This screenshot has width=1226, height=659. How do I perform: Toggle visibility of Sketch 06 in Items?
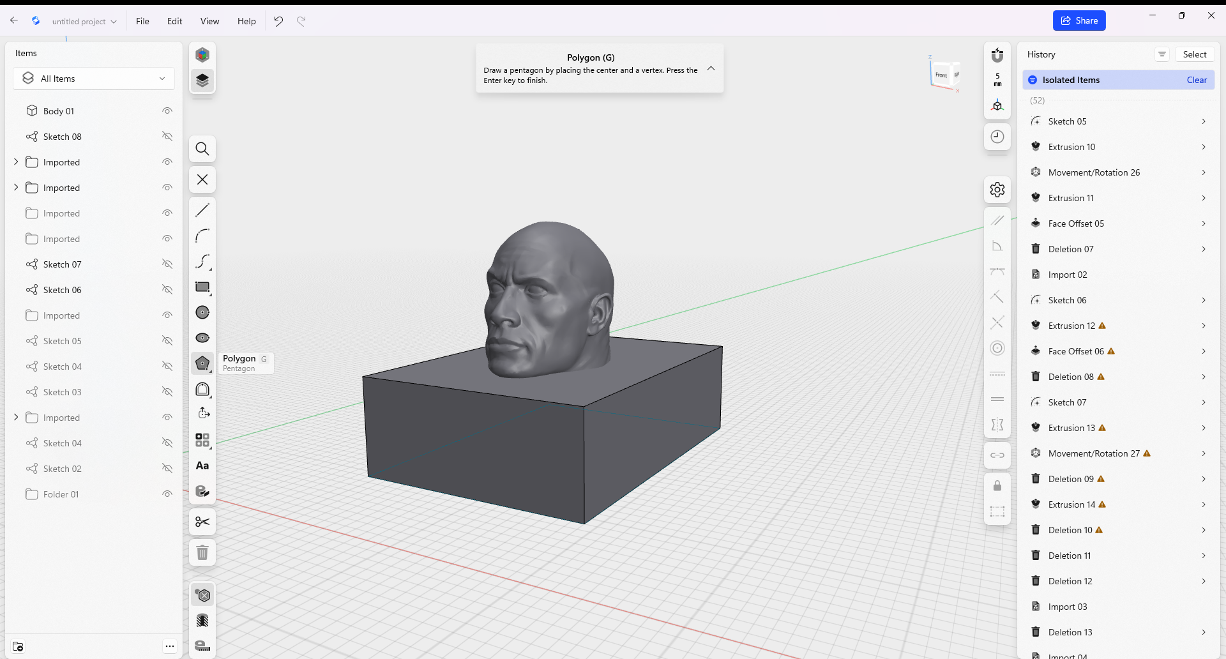[167, 290]
